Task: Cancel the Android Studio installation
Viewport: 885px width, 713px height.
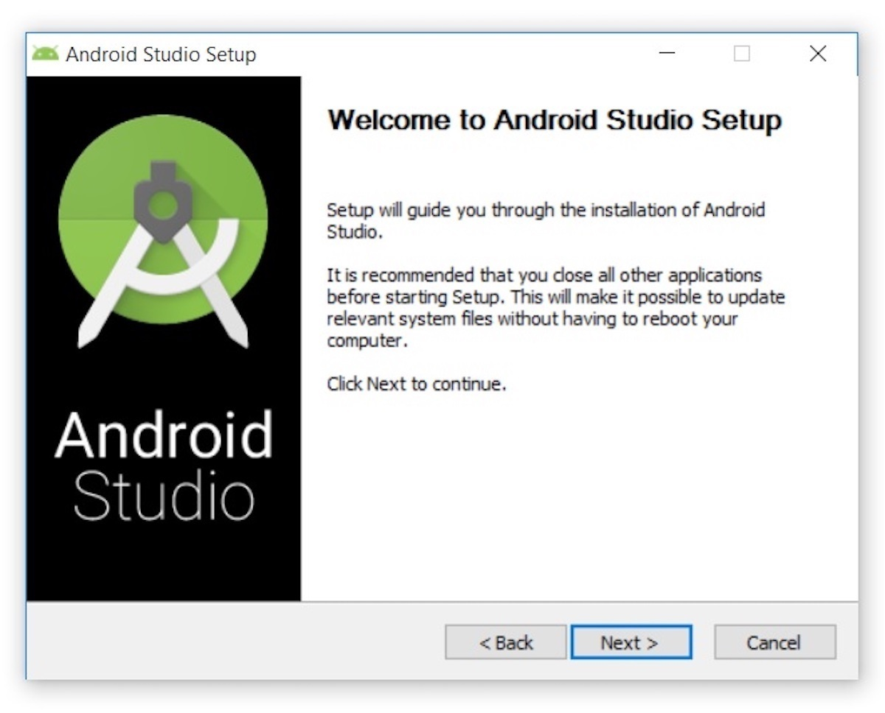Action: tap(775, 642)
